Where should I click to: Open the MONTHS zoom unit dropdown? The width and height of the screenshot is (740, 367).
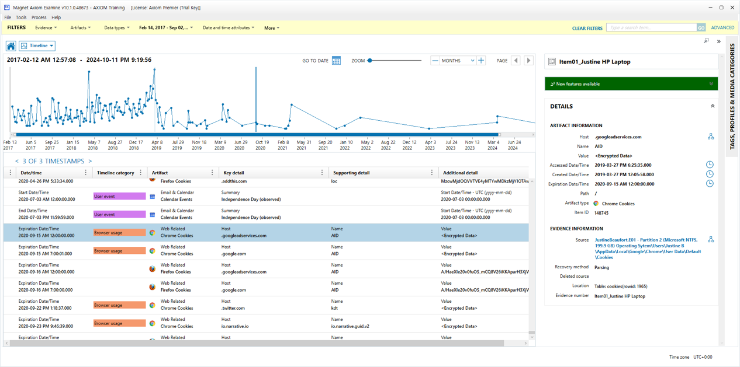click(x=458, y=61)
